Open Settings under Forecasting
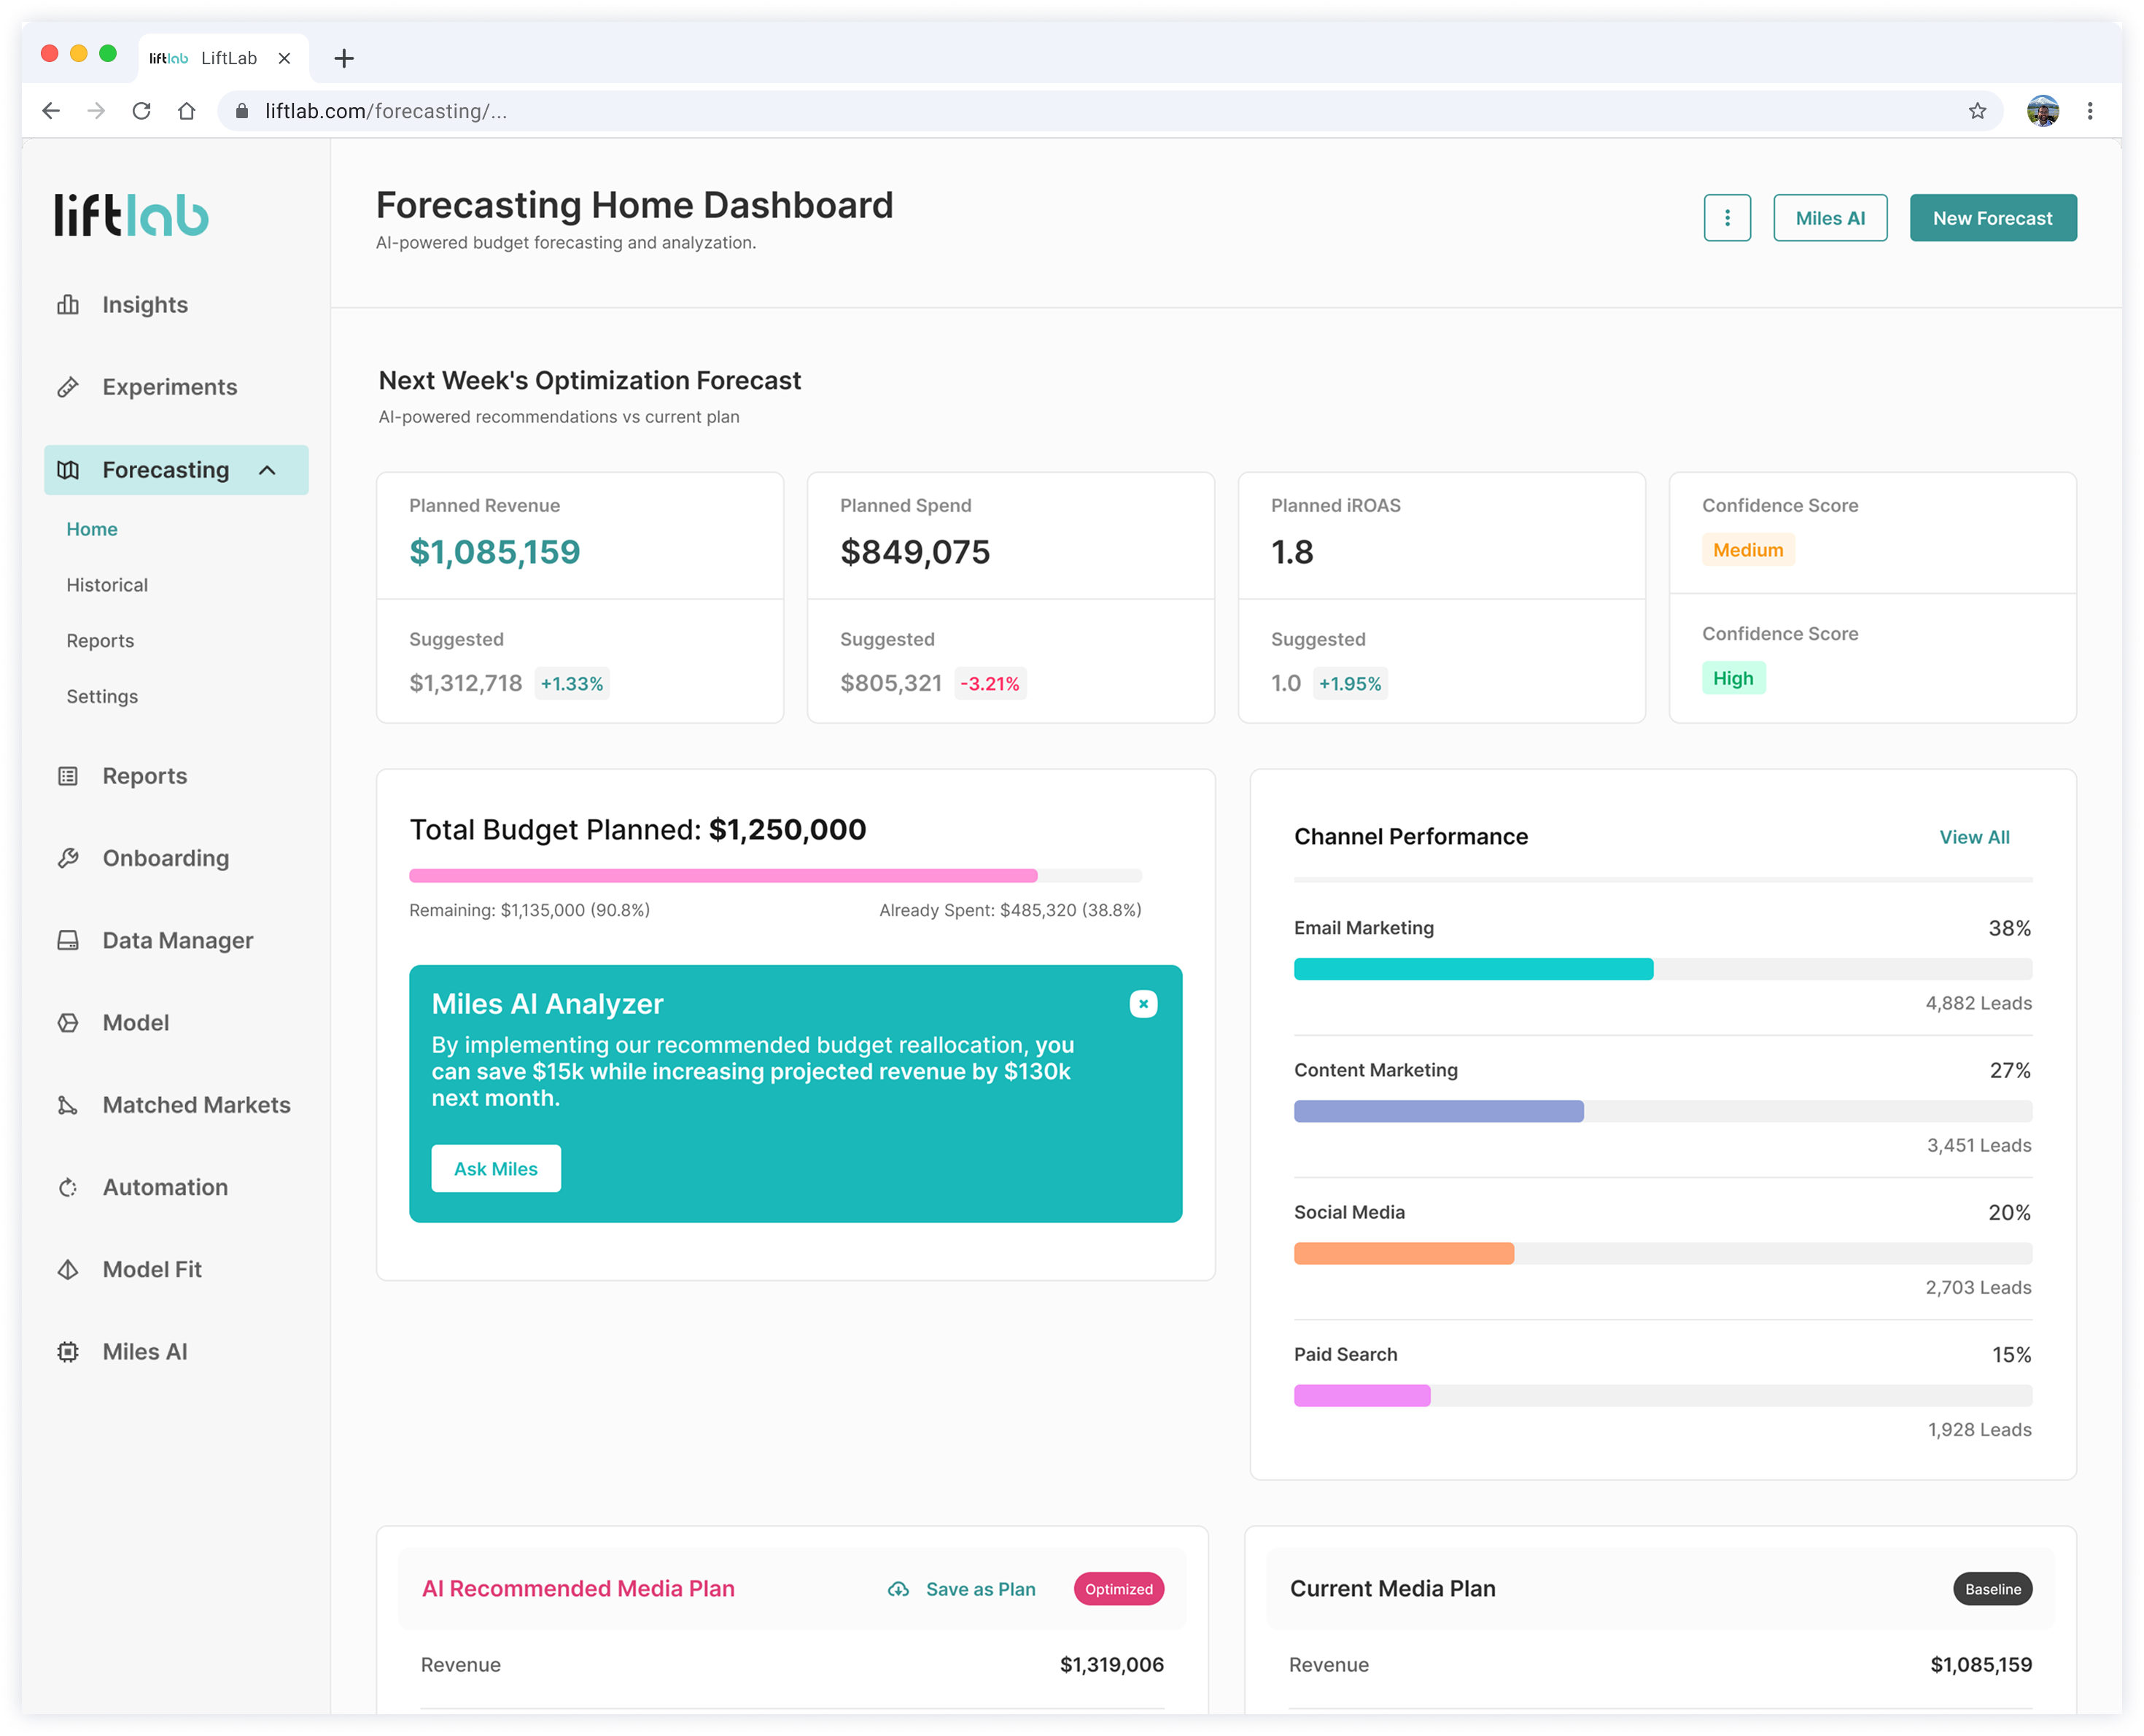 (102, 696)
